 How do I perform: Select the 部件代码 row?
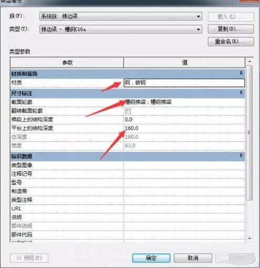[x=128, y=235]
